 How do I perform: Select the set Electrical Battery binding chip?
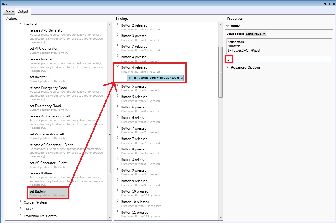point(155,78)
